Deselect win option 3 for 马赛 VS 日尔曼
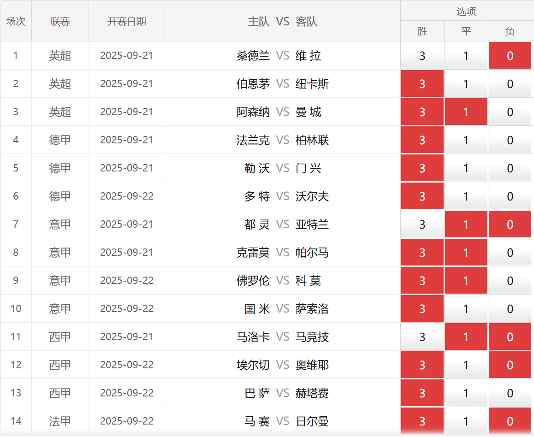This screenshot has height=437, width=534. tap(422, 421)
